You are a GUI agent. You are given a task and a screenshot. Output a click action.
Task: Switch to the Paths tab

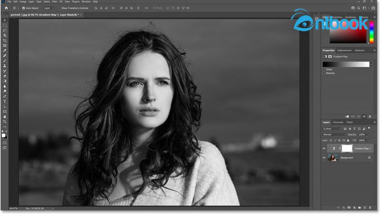click(x=350, y=122)
